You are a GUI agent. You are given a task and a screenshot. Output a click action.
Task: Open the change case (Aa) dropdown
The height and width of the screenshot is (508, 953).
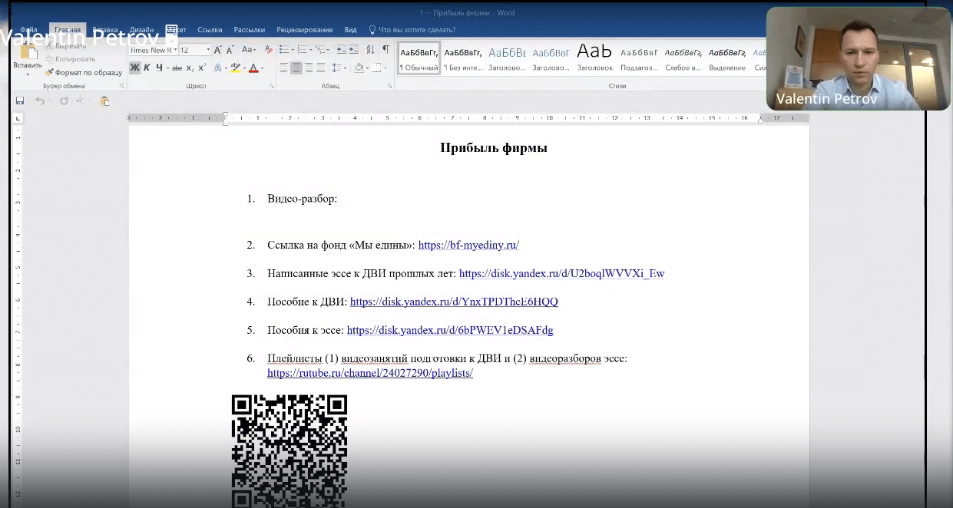[x=249, y=50]
